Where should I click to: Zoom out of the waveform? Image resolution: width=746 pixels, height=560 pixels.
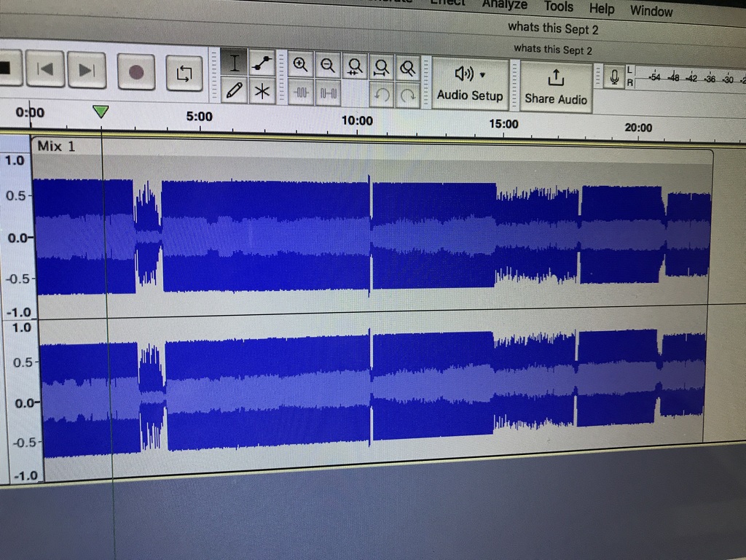(x=327, y=65)
